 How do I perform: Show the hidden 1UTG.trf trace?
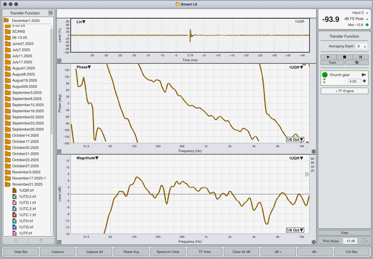[14, 227]
